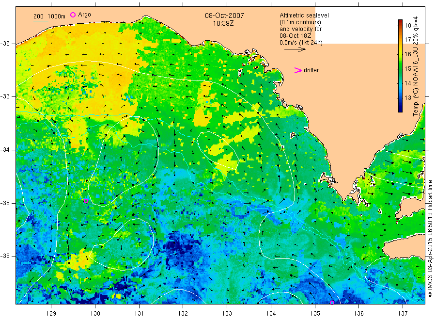Viewport: 436px width, 320px height.
Task: Click the longitude label 129
Action: pos(51,313)
